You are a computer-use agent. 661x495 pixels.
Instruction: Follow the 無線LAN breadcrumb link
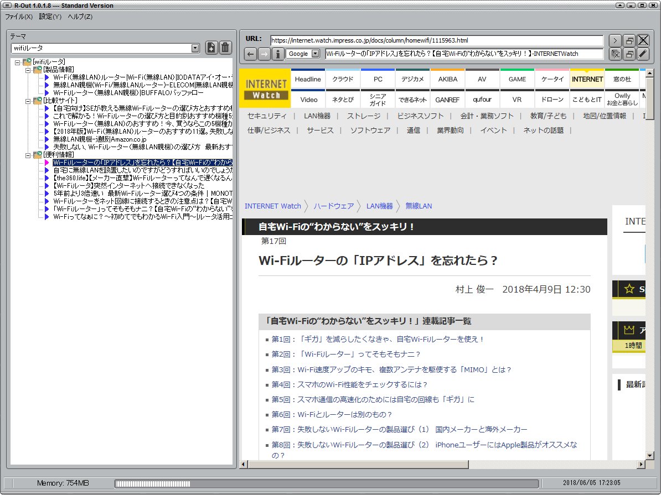419,206
